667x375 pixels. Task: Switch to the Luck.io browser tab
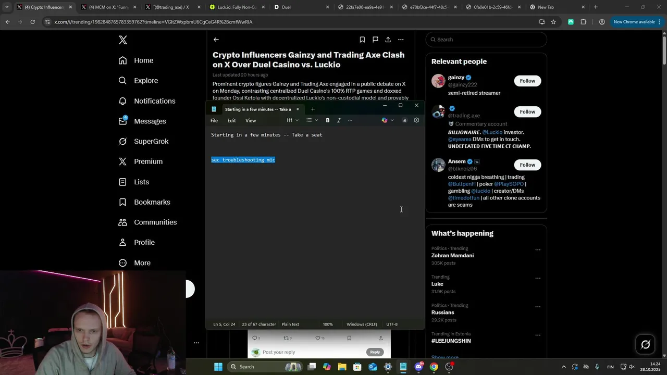click(237, 7)
